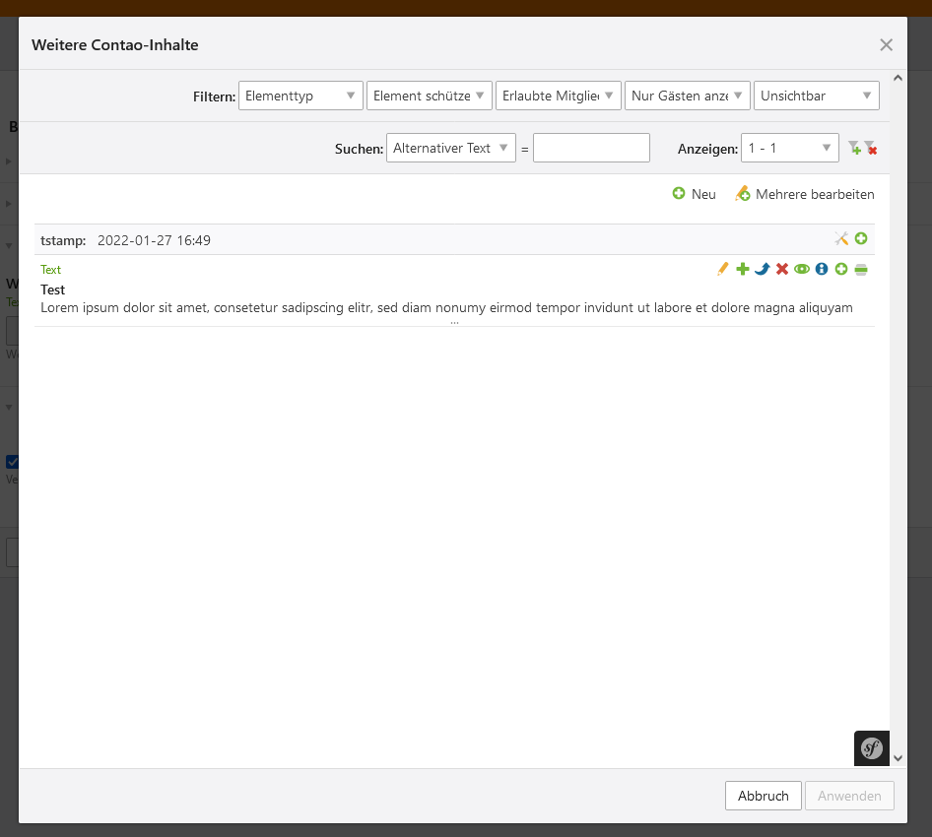The height and width of the screenshot is (837, 932).
Task: Click the apply filter funnel icon
Action: pyautogui.click(x=854, y=148)
